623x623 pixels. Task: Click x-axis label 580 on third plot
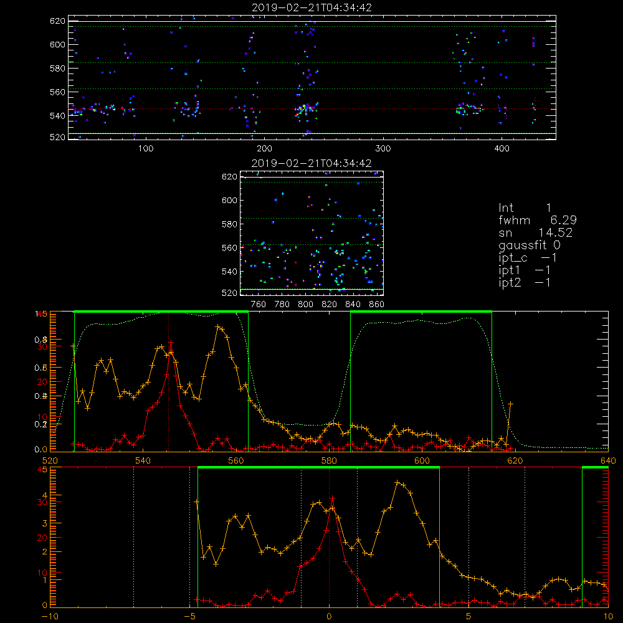[x=329, y=460]
